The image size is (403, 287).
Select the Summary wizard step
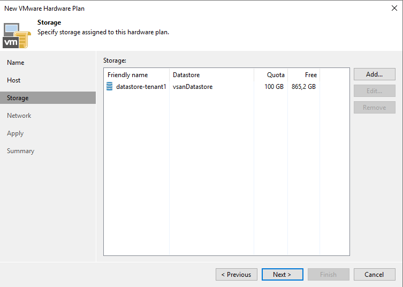(x=20, y=151)
